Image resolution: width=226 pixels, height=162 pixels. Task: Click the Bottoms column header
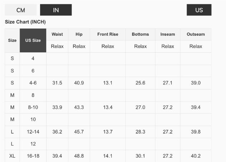pos(140,34)
